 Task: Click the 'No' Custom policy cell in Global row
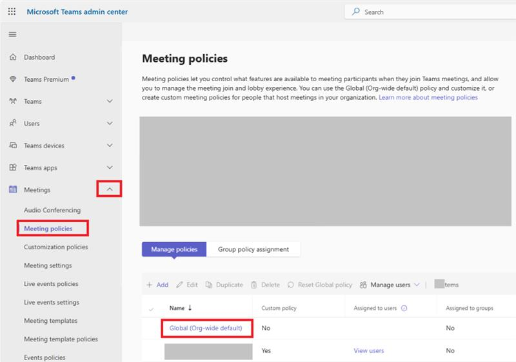(x=266, y=328)
